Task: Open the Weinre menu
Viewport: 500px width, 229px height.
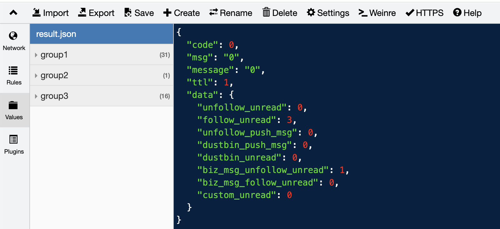Action: (x=377, y=13)
